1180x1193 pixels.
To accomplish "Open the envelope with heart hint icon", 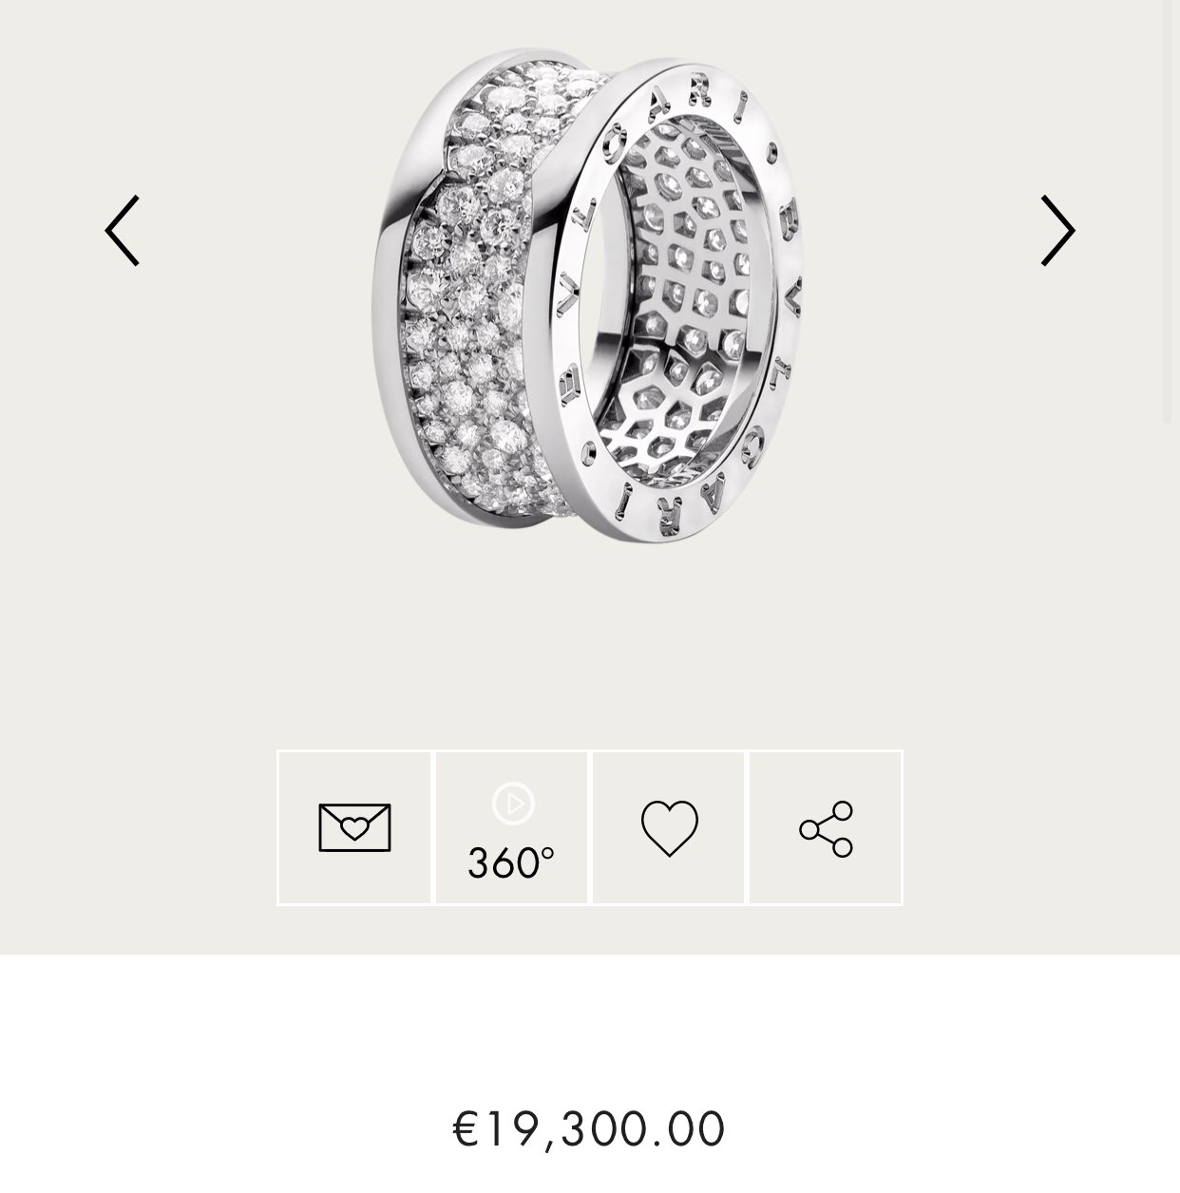I will click(354, 827).
